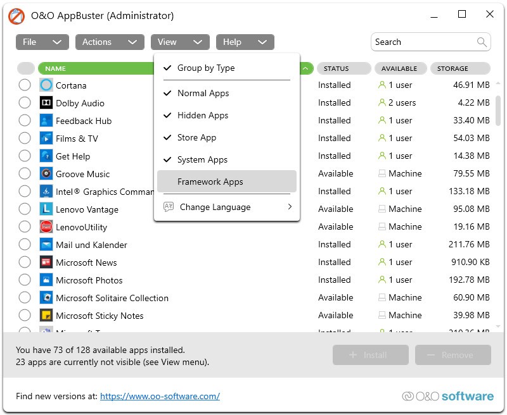Expand the Change Language submenu arrow

point(290,206)
